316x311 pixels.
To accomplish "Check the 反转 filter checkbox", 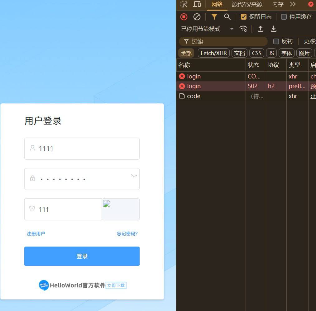I will coord(276,41).
